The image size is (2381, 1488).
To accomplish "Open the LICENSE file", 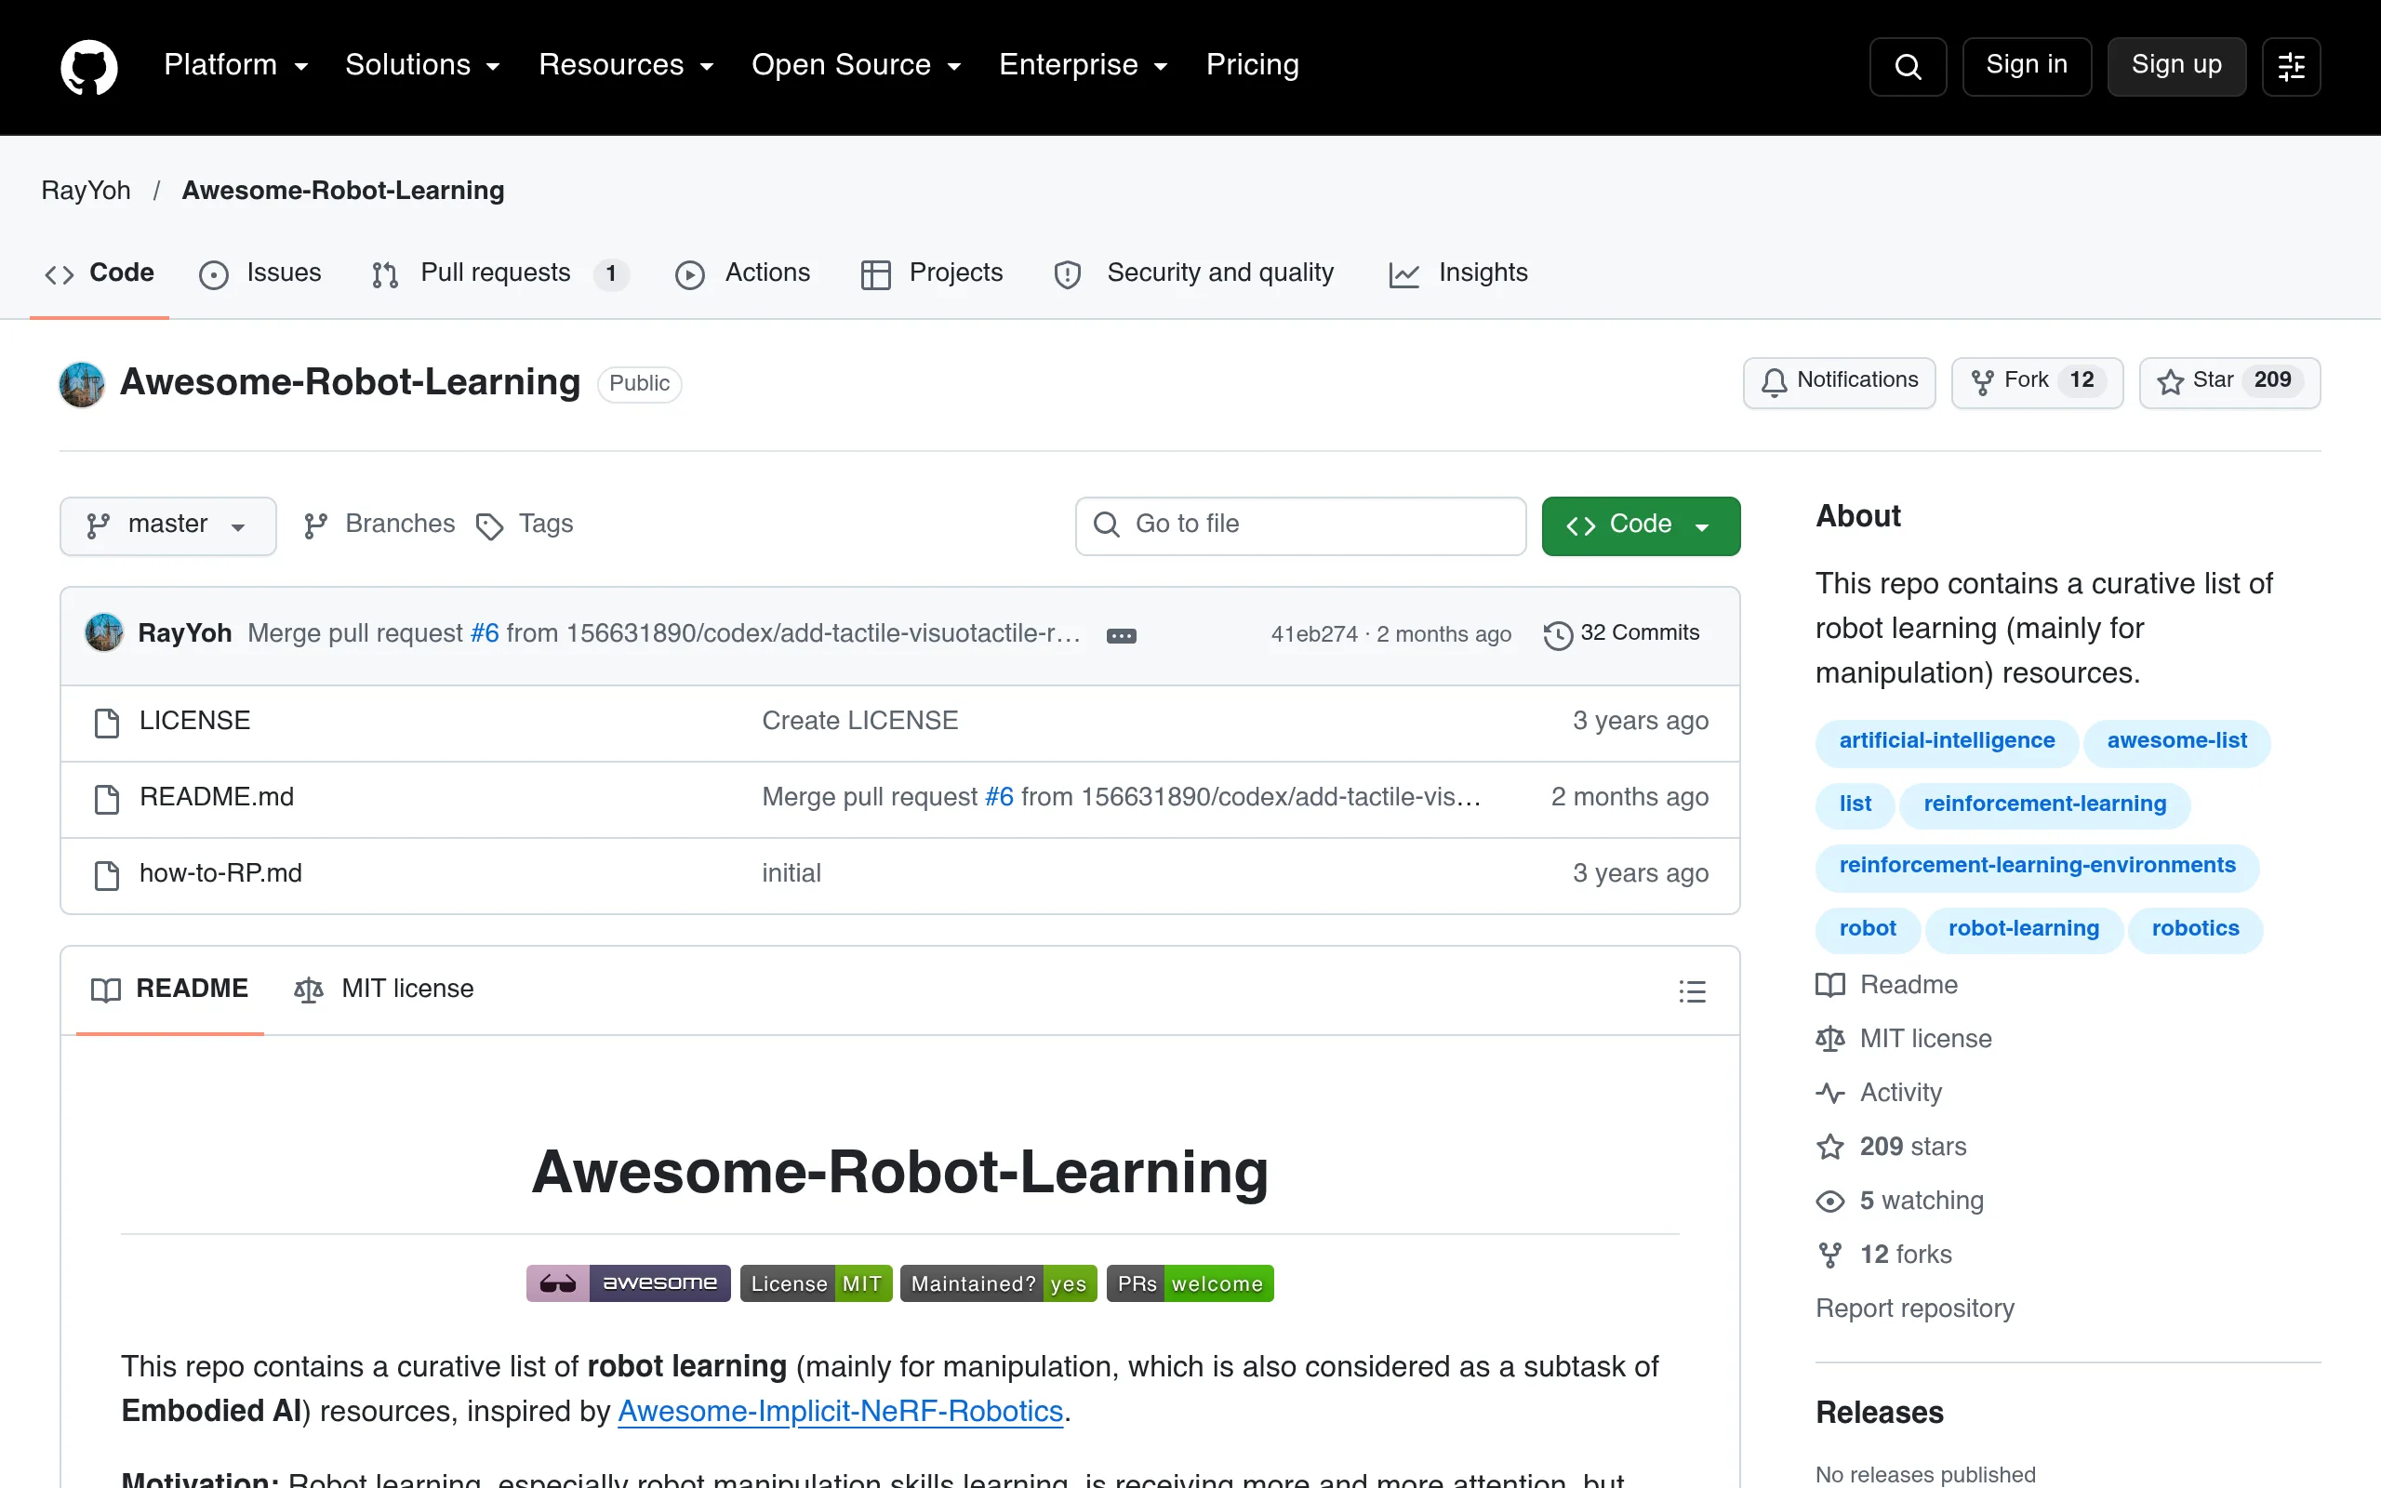I will (x=194, y=722).
